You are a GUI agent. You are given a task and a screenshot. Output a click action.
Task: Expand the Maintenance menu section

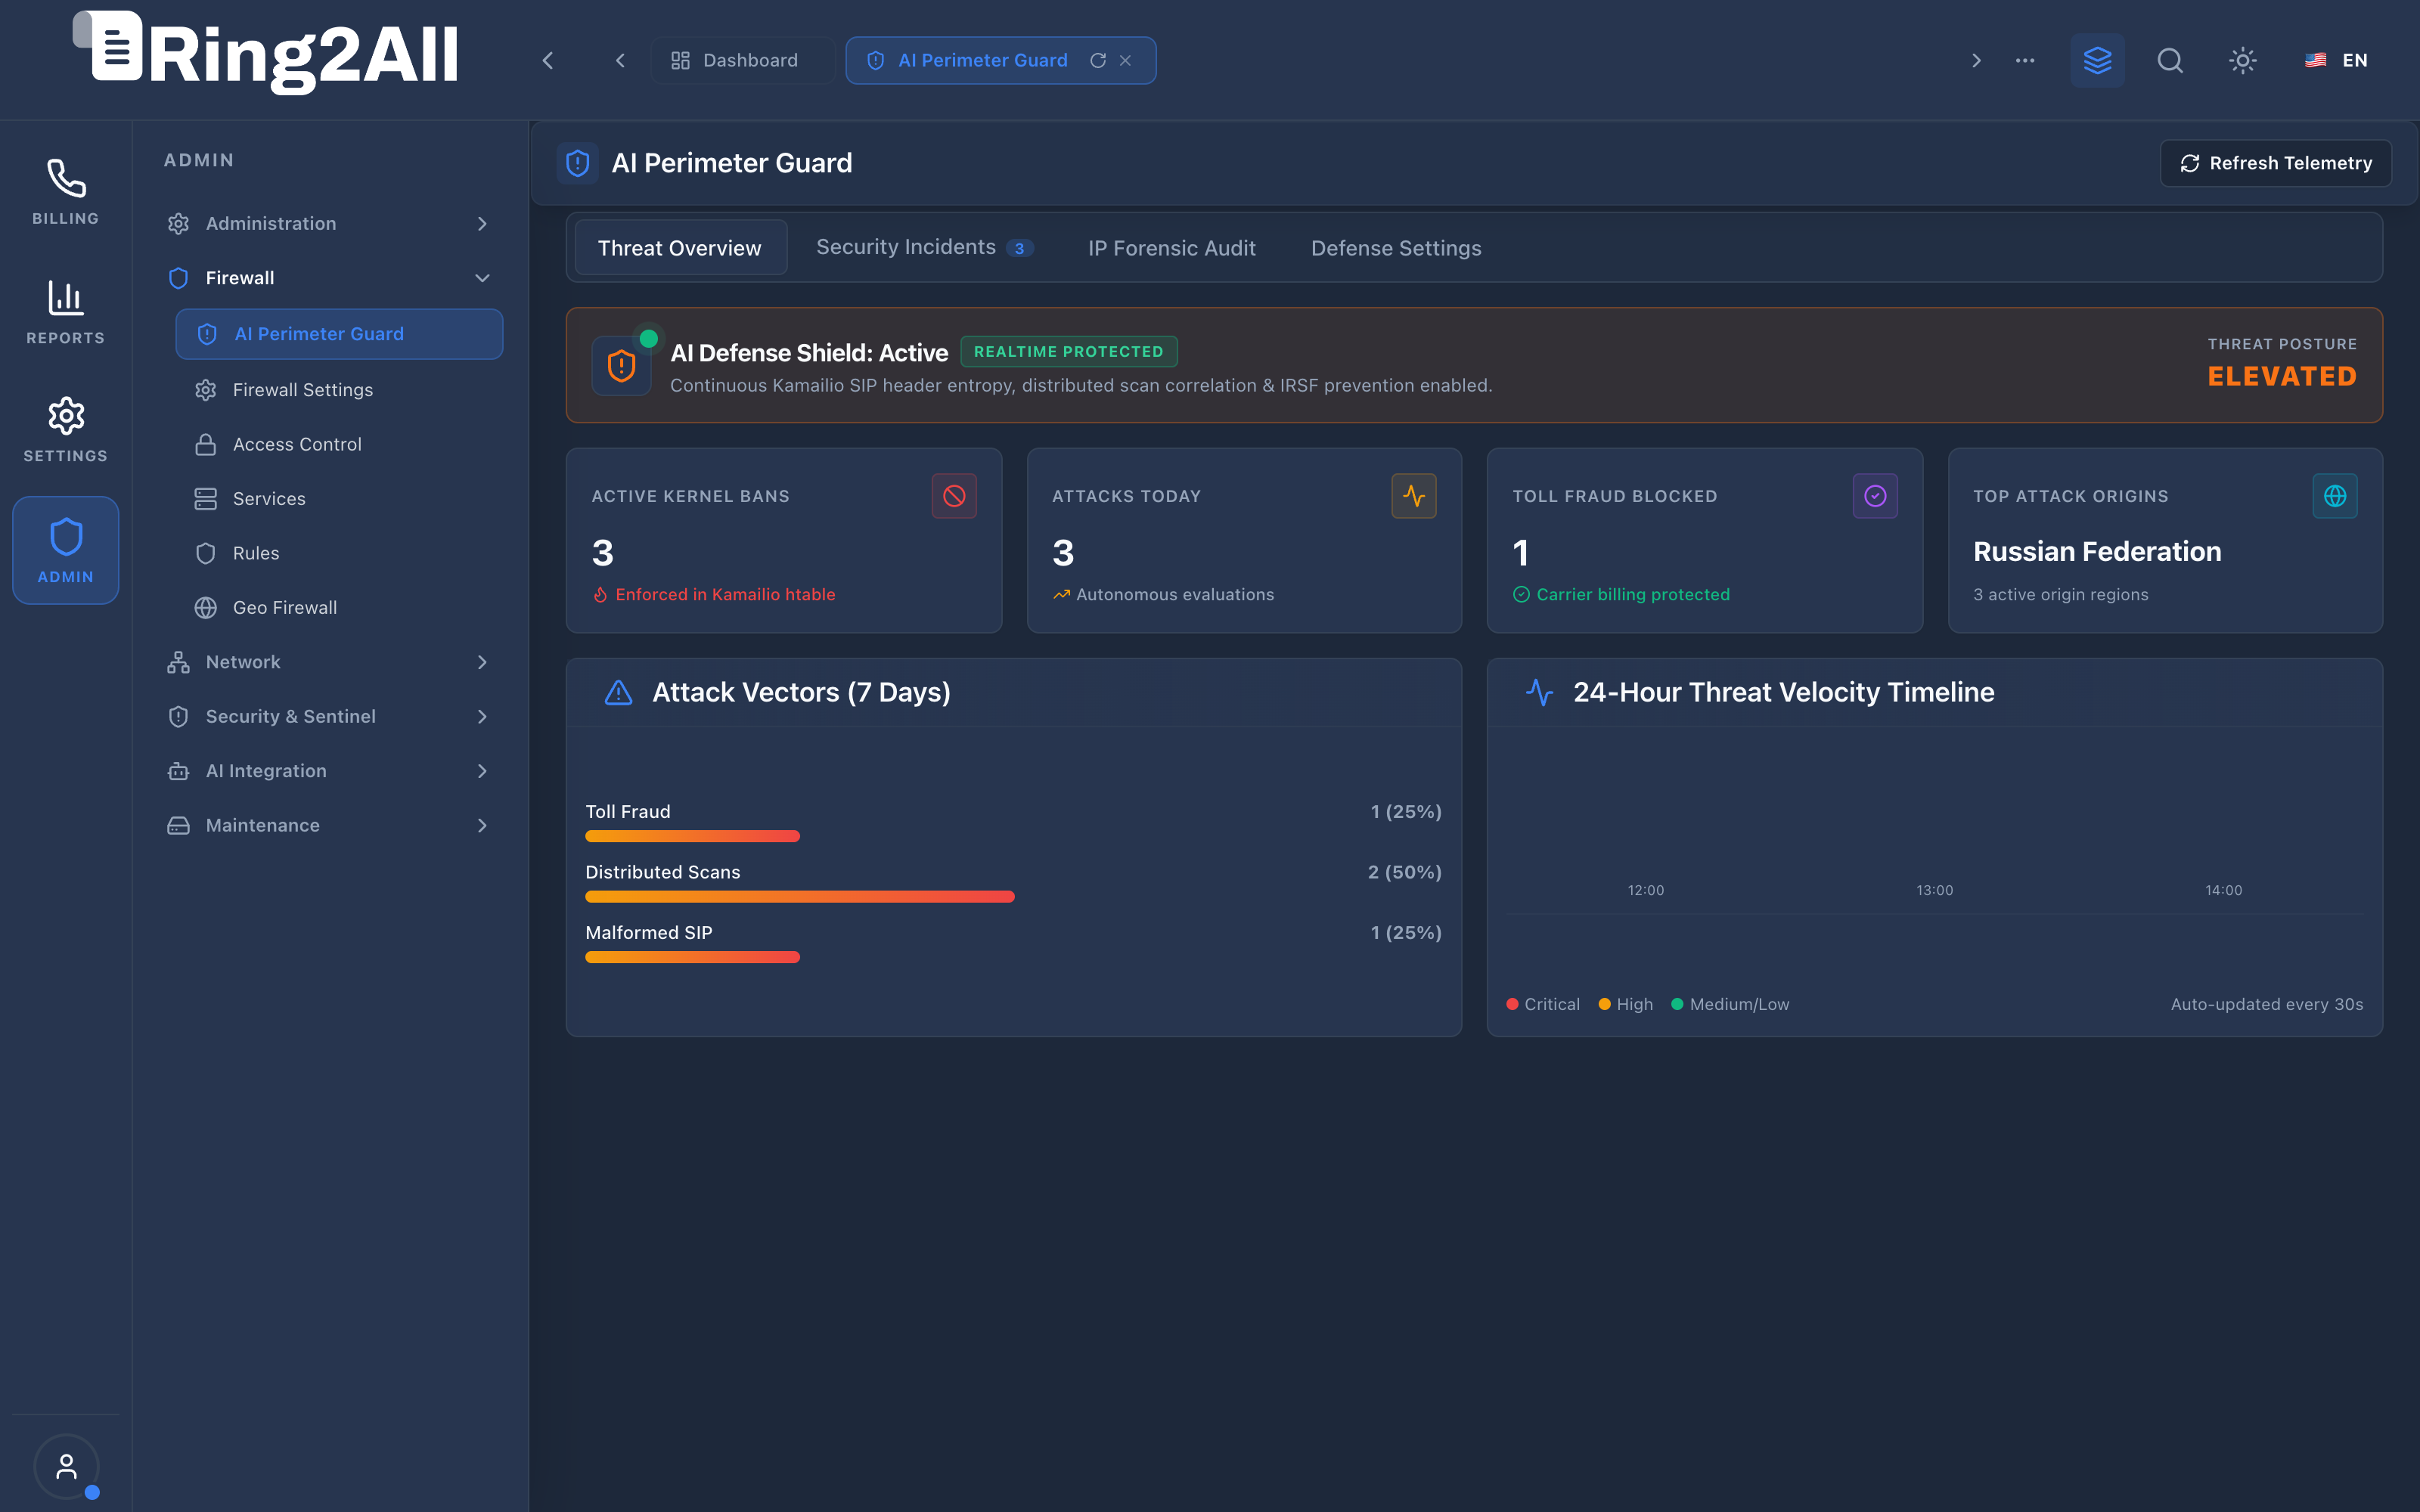[x=330, y=825]
